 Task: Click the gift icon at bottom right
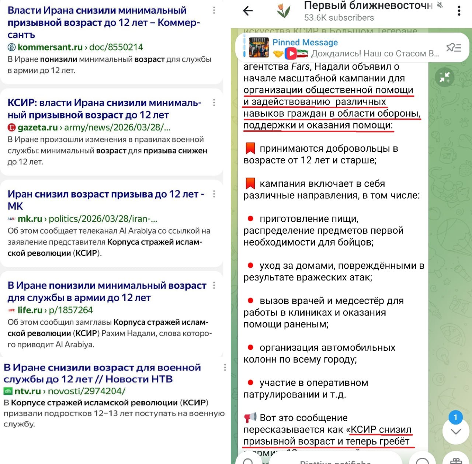pyautogui.click(x=456, y=460)
